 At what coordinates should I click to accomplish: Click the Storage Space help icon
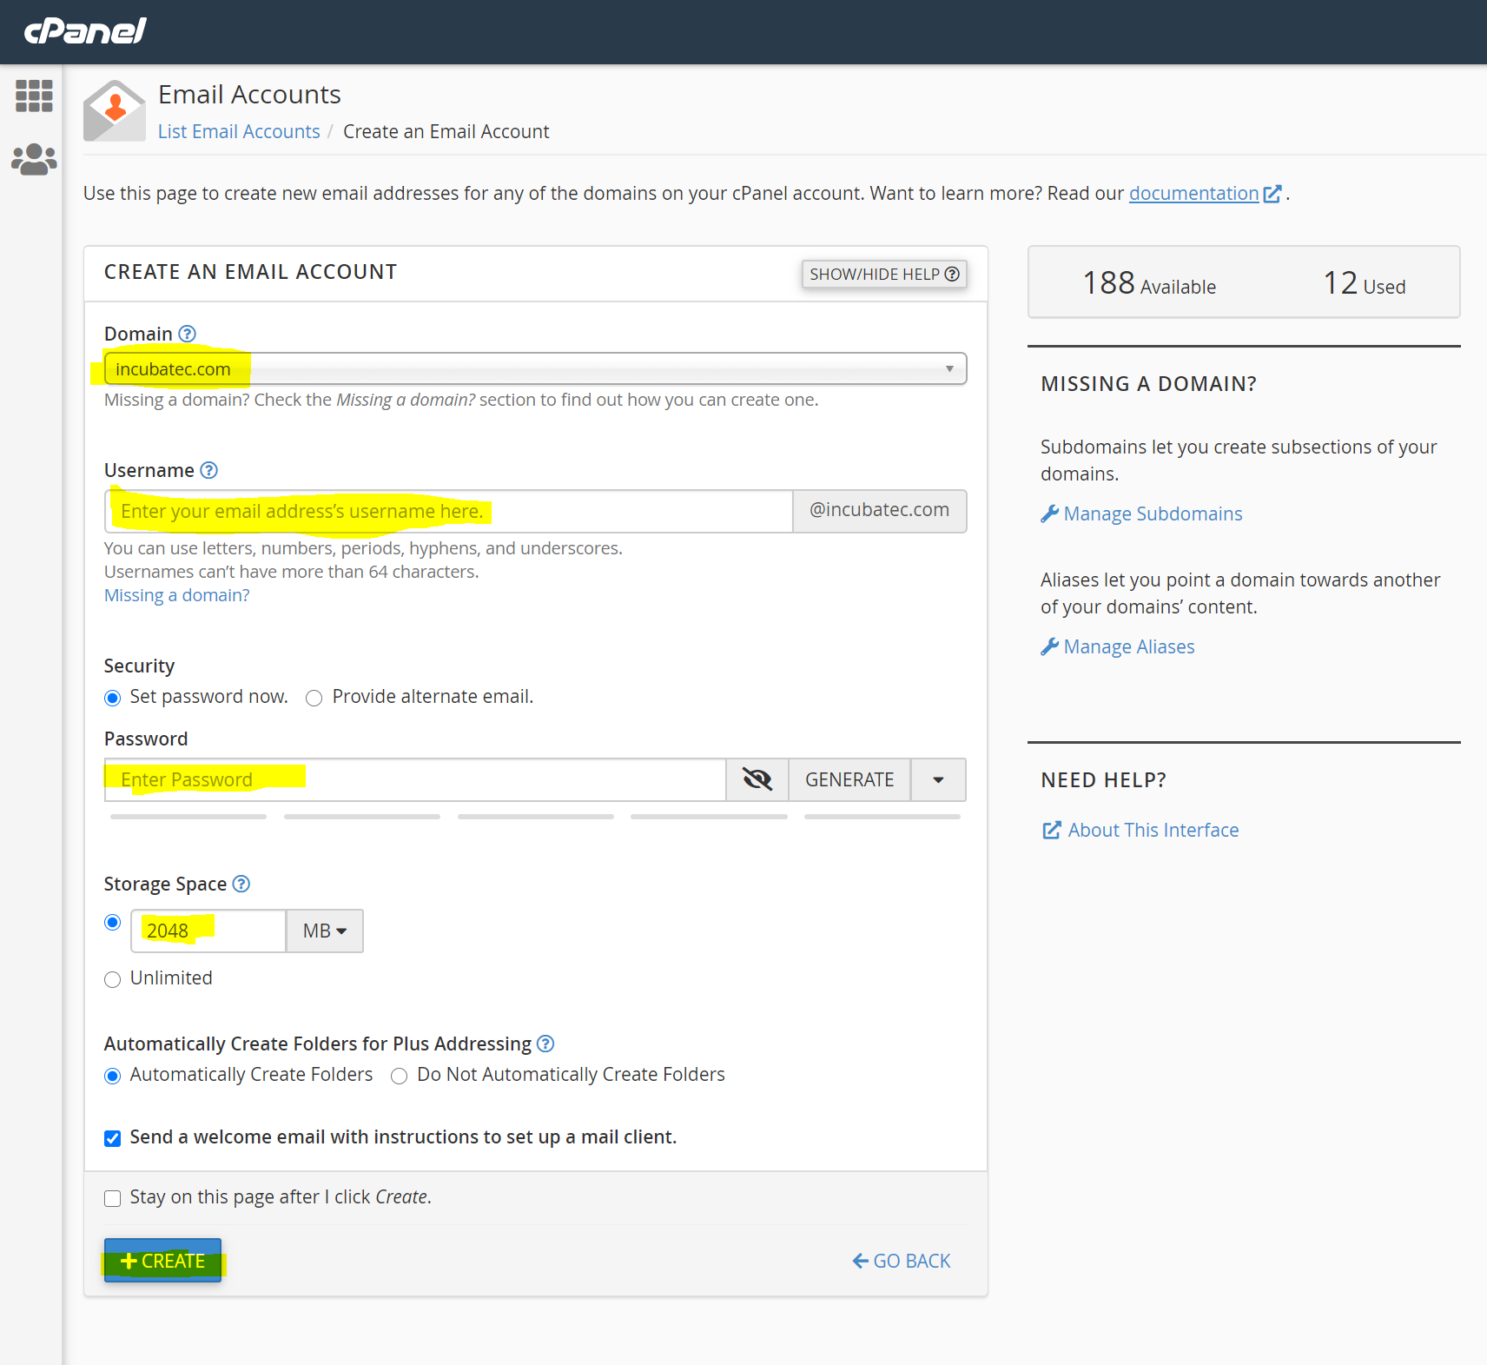point(241,884)
